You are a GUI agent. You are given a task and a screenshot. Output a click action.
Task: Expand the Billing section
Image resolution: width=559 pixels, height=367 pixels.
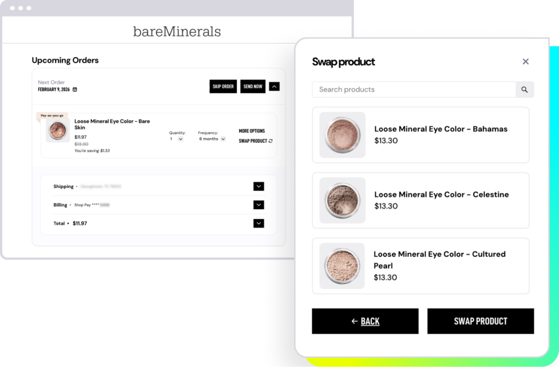pos(259,205)
